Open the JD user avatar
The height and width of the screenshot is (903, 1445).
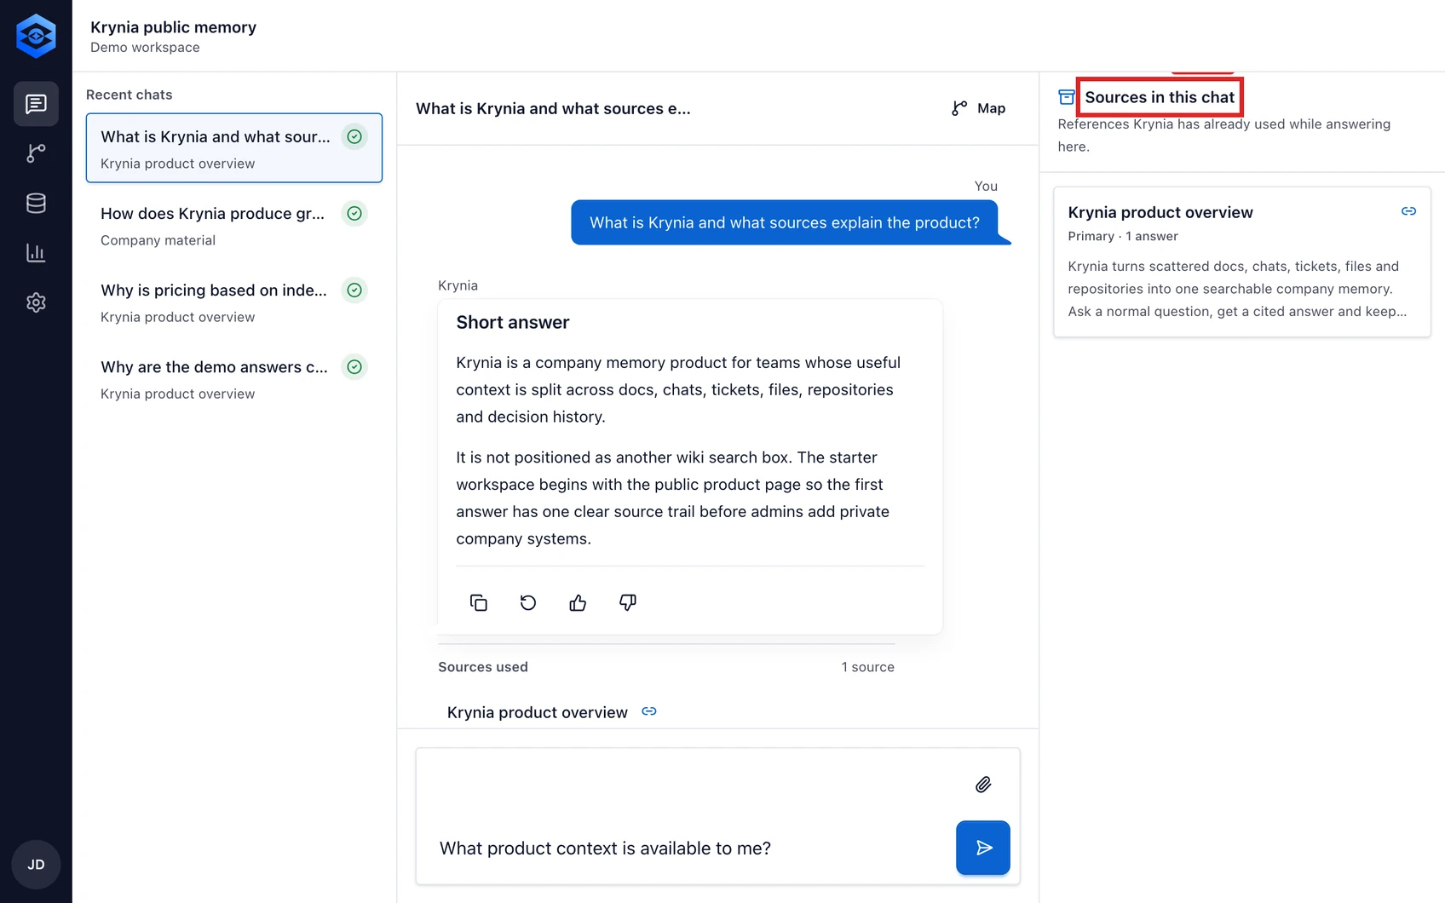coord(36,864)
